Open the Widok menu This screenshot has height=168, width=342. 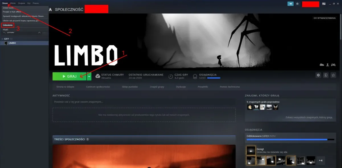13,3
